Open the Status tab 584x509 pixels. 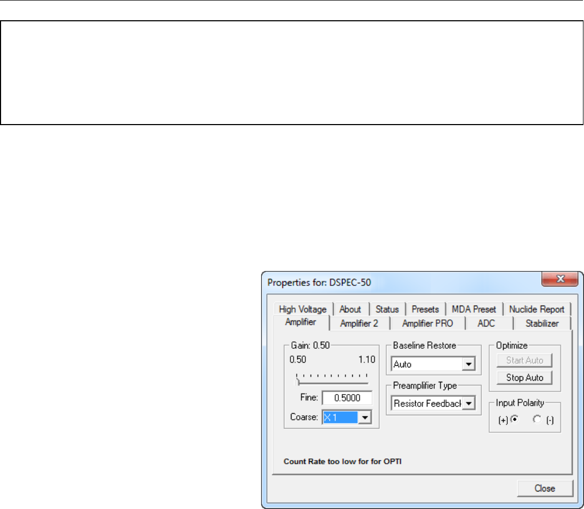[387, 309]
